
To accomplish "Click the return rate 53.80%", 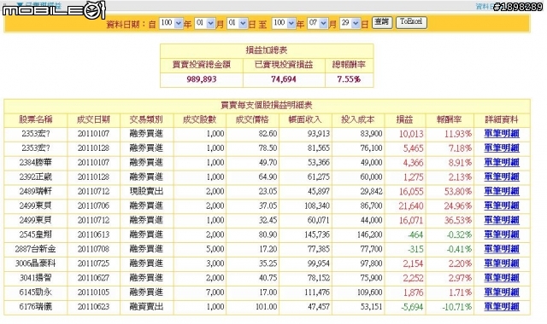I will (x=458, y=191).
